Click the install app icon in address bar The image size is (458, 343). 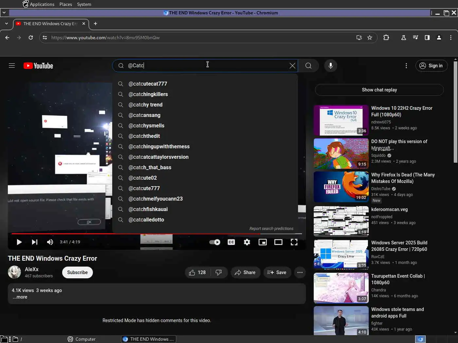[359, 38]
